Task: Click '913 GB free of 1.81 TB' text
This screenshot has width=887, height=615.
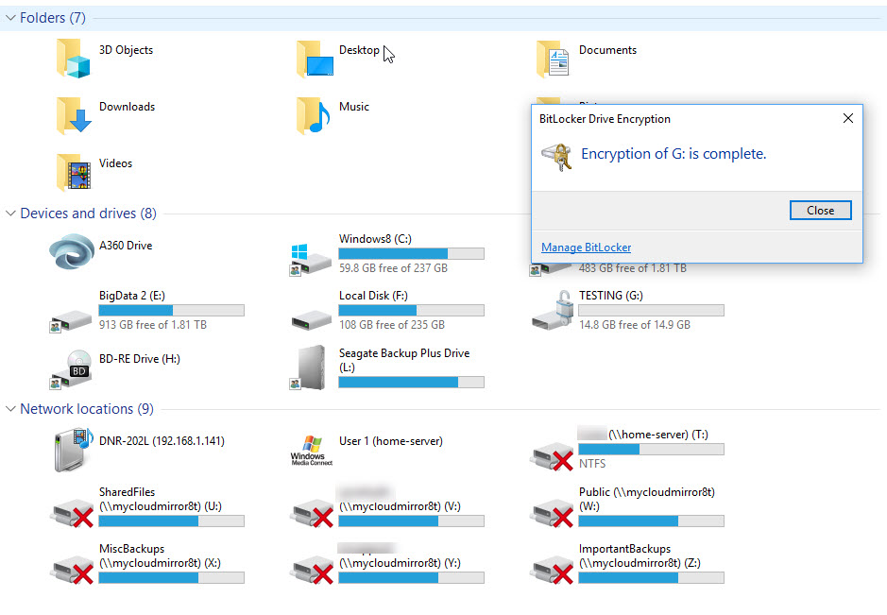Action: click(153, 325)
